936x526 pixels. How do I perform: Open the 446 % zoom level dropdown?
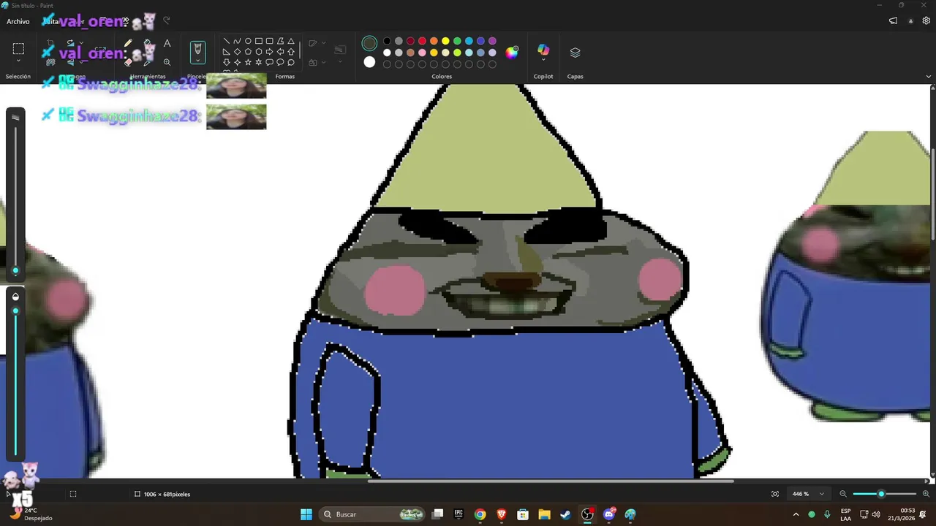click(808, 494)
